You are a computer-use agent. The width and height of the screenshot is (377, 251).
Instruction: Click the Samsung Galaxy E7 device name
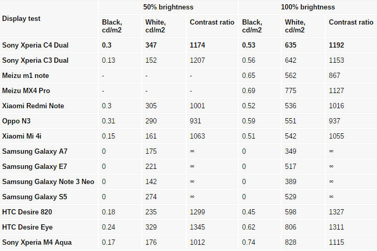tap(35, 166)
